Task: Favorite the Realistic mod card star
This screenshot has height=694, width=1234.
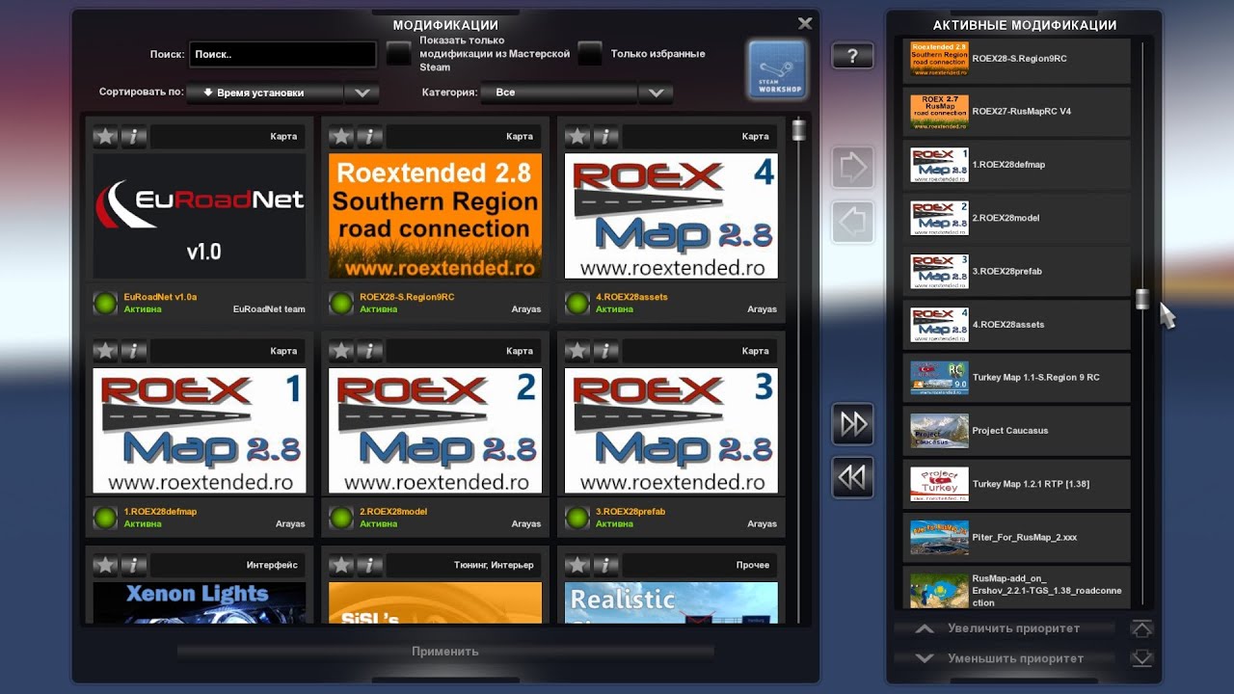Action: click(577, 565)
